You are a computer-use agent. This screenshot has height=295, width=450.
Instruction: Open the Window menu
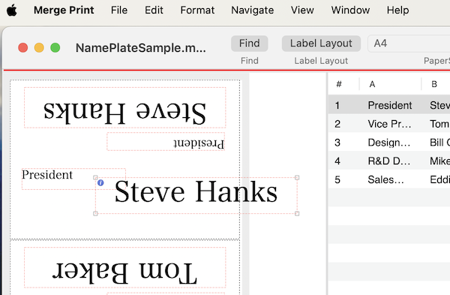pos(350,11)
